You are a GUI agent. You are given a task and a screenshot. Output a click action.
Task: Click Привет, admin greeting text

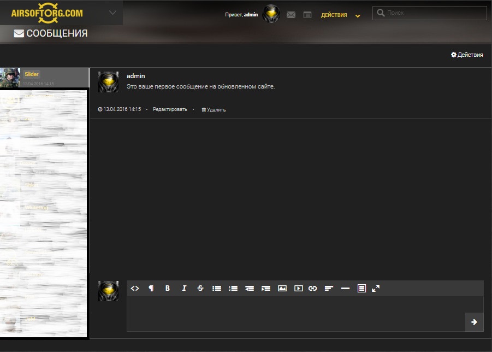241,15
